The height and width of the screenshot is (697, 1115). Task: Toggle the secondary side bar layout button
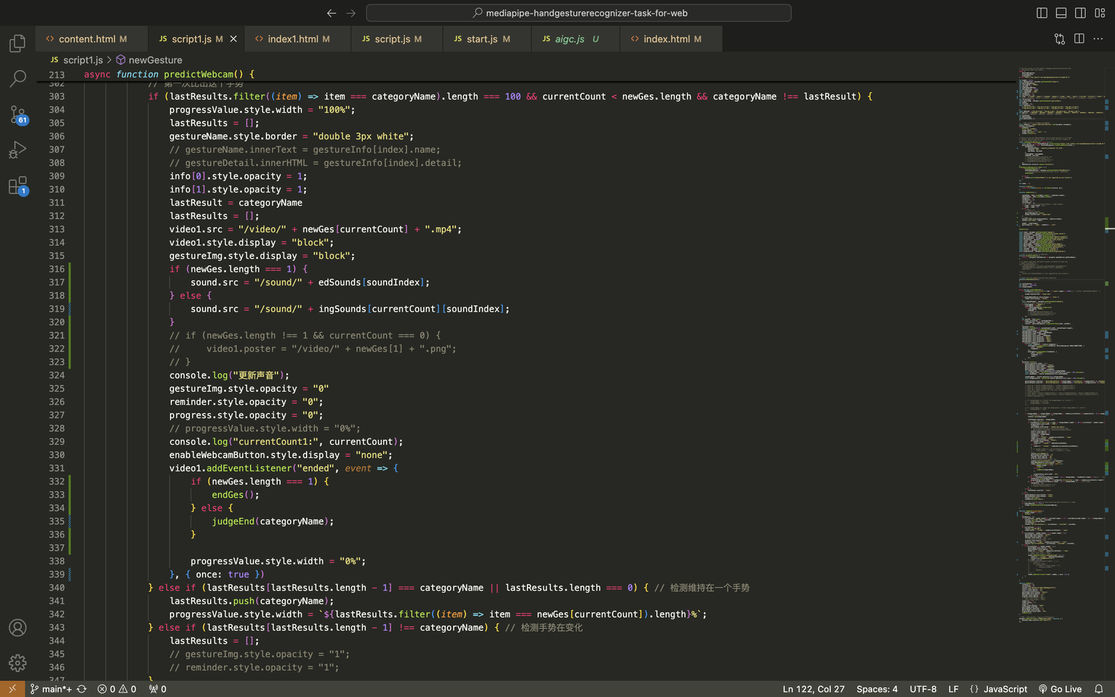tap(1080, 13)
